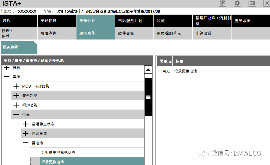
Task: Select the 服务功能 sub-tab
Action: (x=96, y=33)
